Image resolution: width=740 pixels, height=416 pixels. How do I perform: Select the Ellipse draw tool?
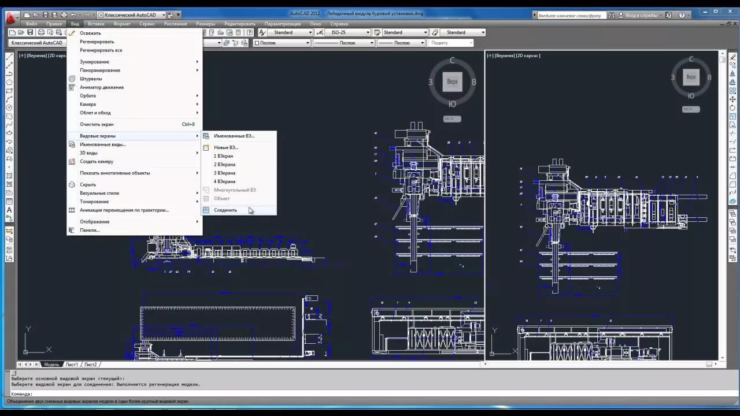(x=9, y=133)
